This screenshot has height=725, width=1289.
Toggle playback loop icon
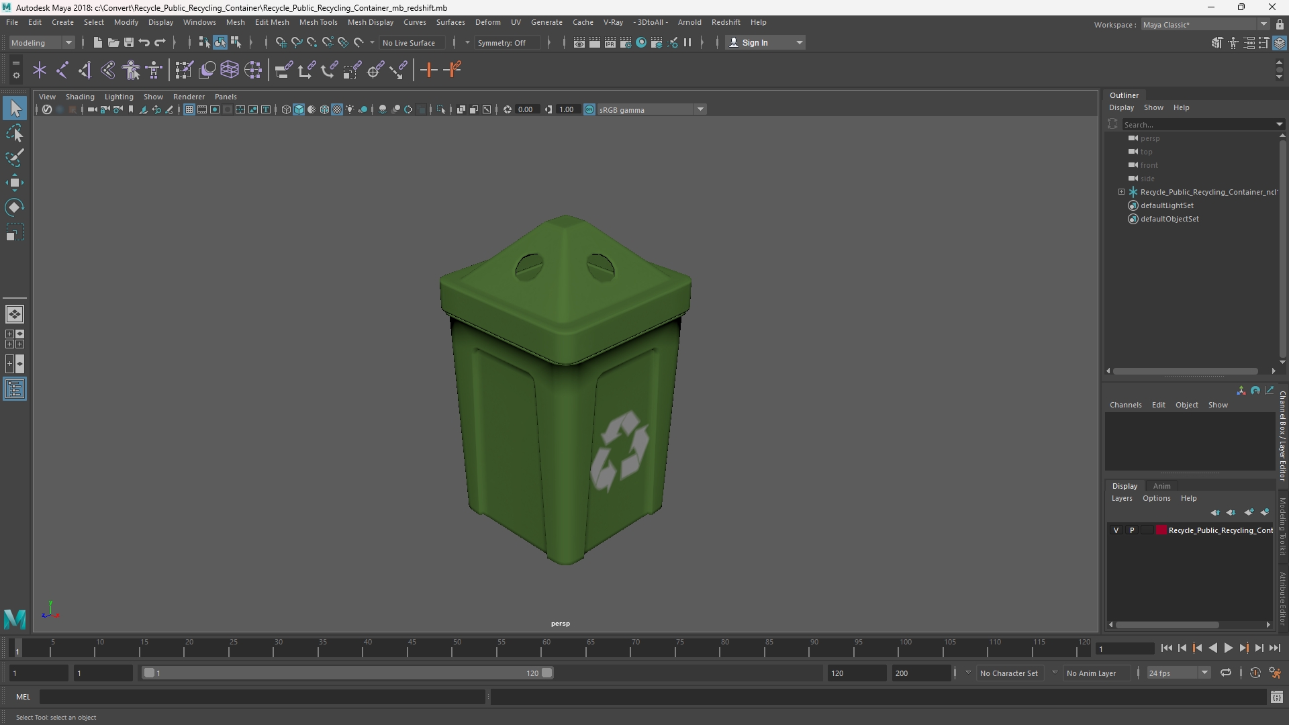pos(1226,673)
